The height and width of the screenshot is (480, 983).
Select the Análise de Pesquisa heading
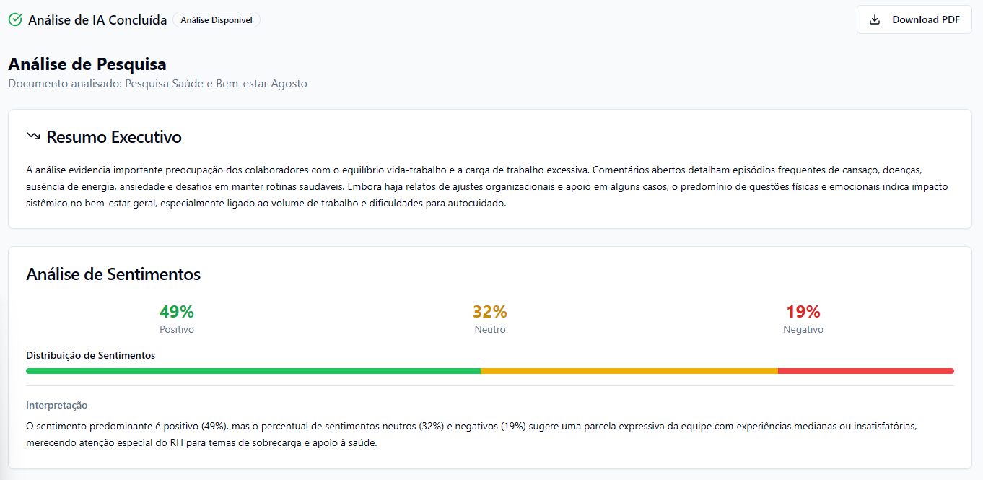(x=87, y=64)
